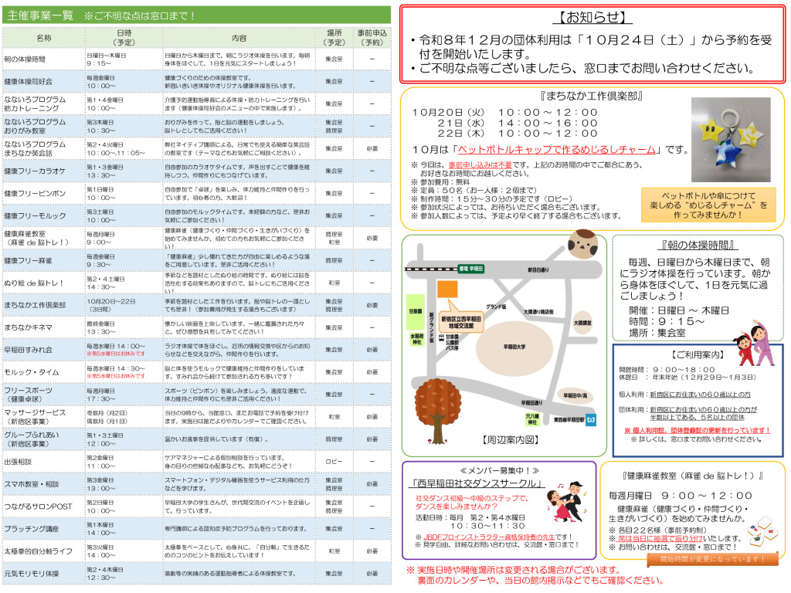Click the orange めじるしチャーム promo box

coord(708,205)
